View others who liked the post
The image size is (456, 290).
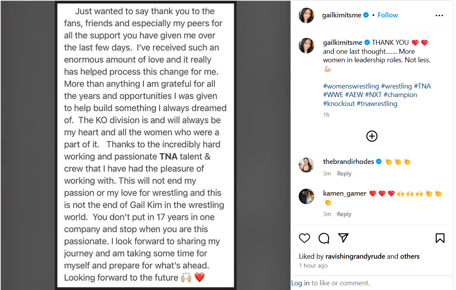[x=410, y=256]
